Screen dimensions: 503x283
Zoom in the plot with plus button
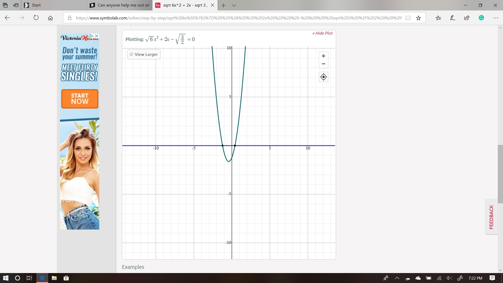click(x=323, y=56)
